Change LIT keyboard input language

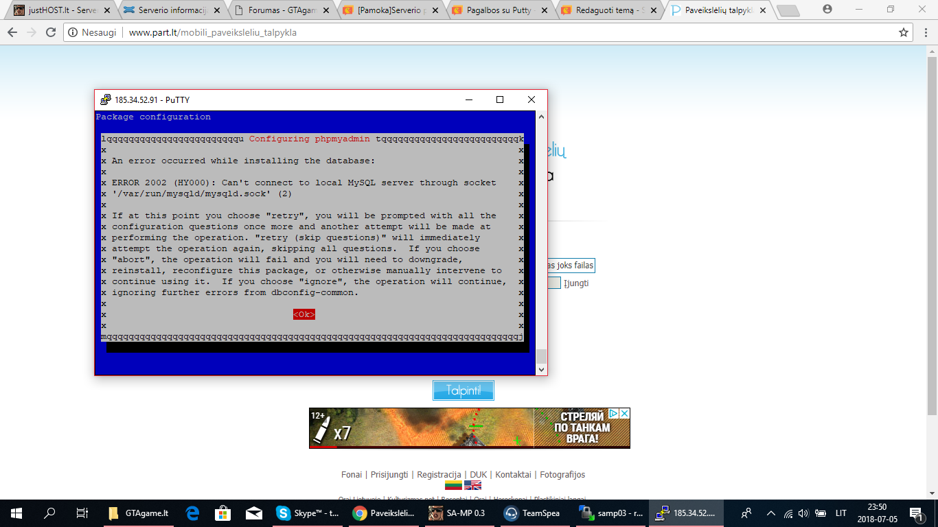pos(840,513)
